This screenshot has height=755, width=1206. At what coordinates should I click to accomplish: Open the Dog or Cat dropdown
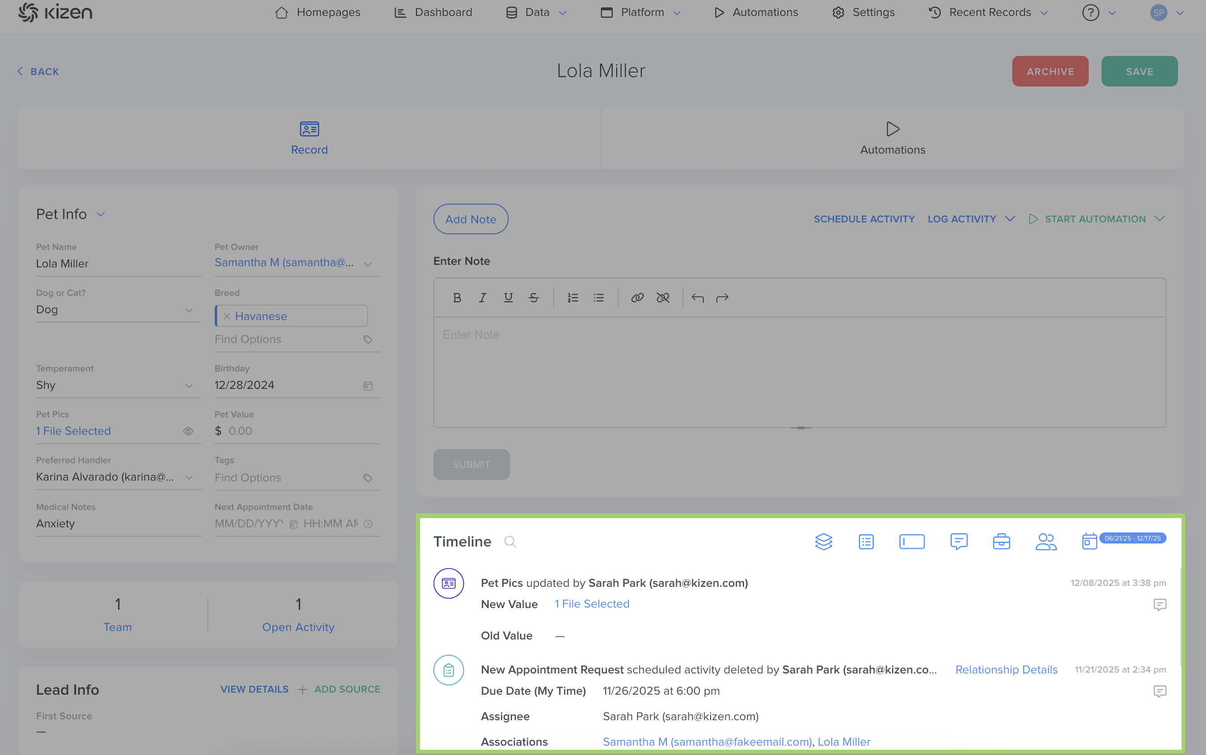[x=189, y=310]
